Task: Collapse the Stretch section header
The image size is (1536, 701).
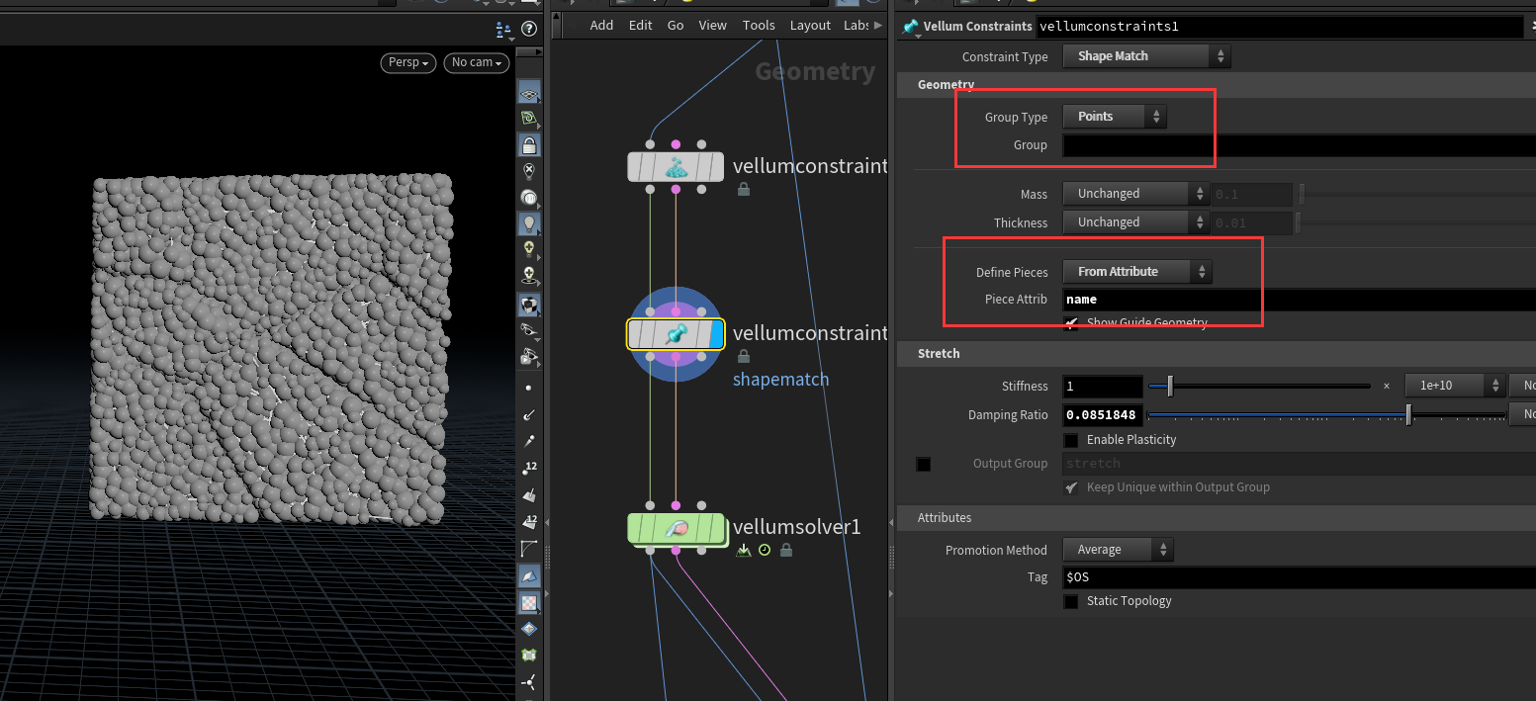Action: (x=1216, y=354)
